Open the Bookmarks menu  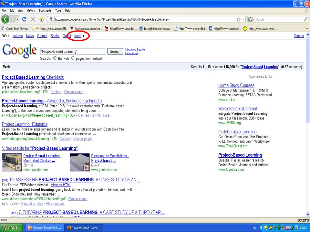point(45,10)
